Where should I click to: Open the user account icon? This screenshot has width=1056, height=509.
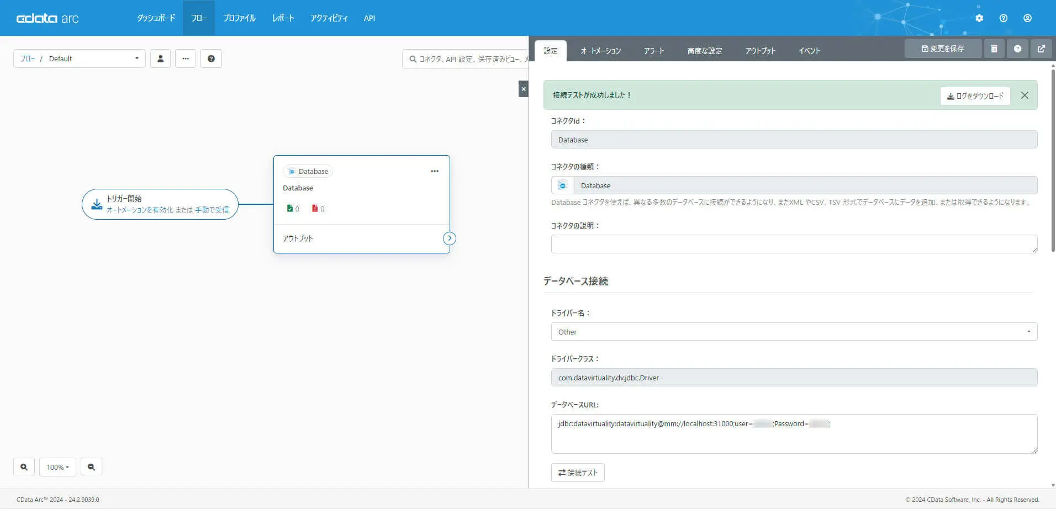pos(1027,18)
